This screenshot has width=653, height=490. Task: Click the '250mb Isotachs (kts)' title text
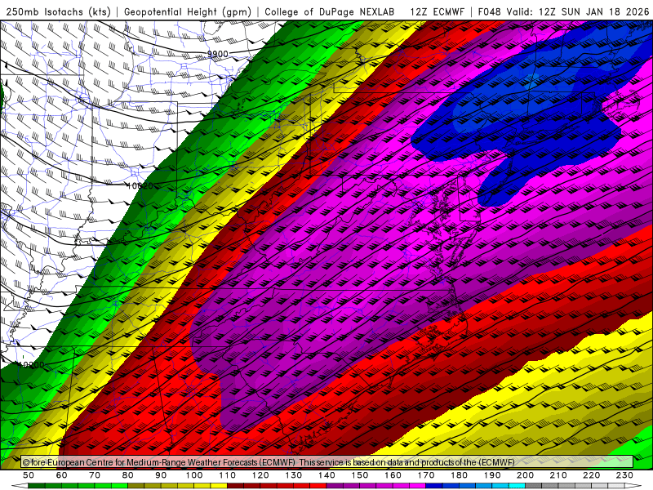59,11
